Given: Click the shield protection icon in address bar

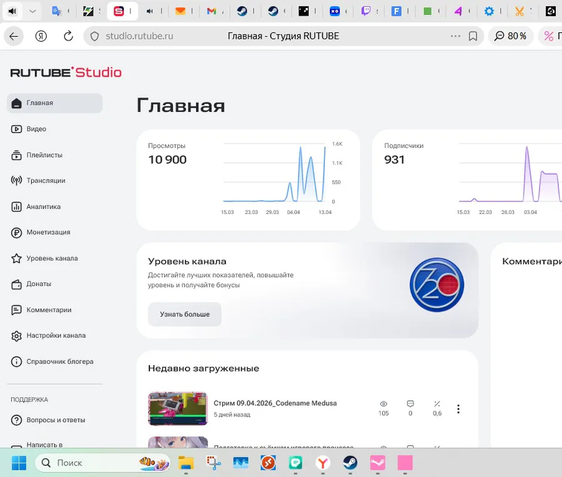Looking at the screenshot, I should pos(95,36).
